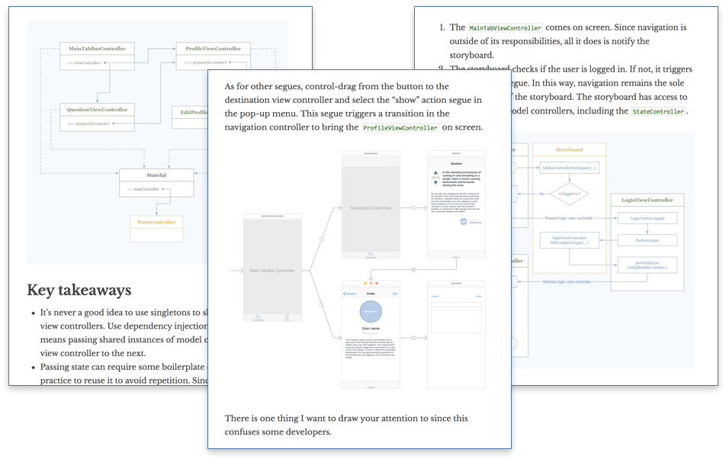This screenshot has width=726, height=459.
Task: Click the yellow StateController box in class diagram
Action: tap(156, 229)
